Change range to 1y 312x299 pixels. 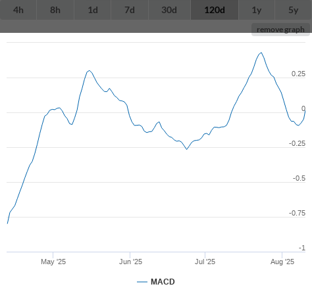(x=257, y=10)
